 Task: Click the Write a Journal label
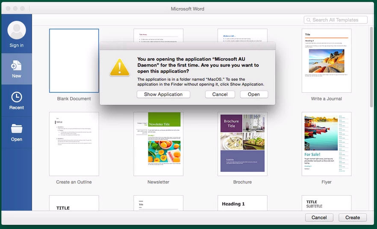tap(326, 99)
